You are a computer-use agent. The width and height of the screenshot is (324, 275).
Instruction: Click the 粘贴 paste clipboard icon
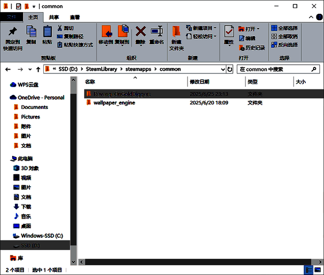pyautogui.click(x=47, y=32)
